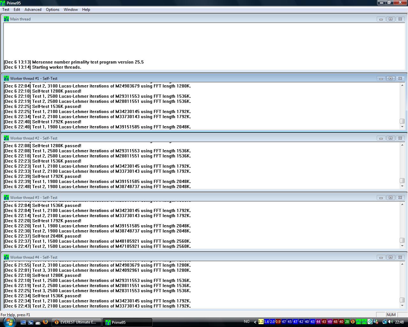
Task: Click the Worker thread #3 scrollbar thumb
Action: point(402,240)
